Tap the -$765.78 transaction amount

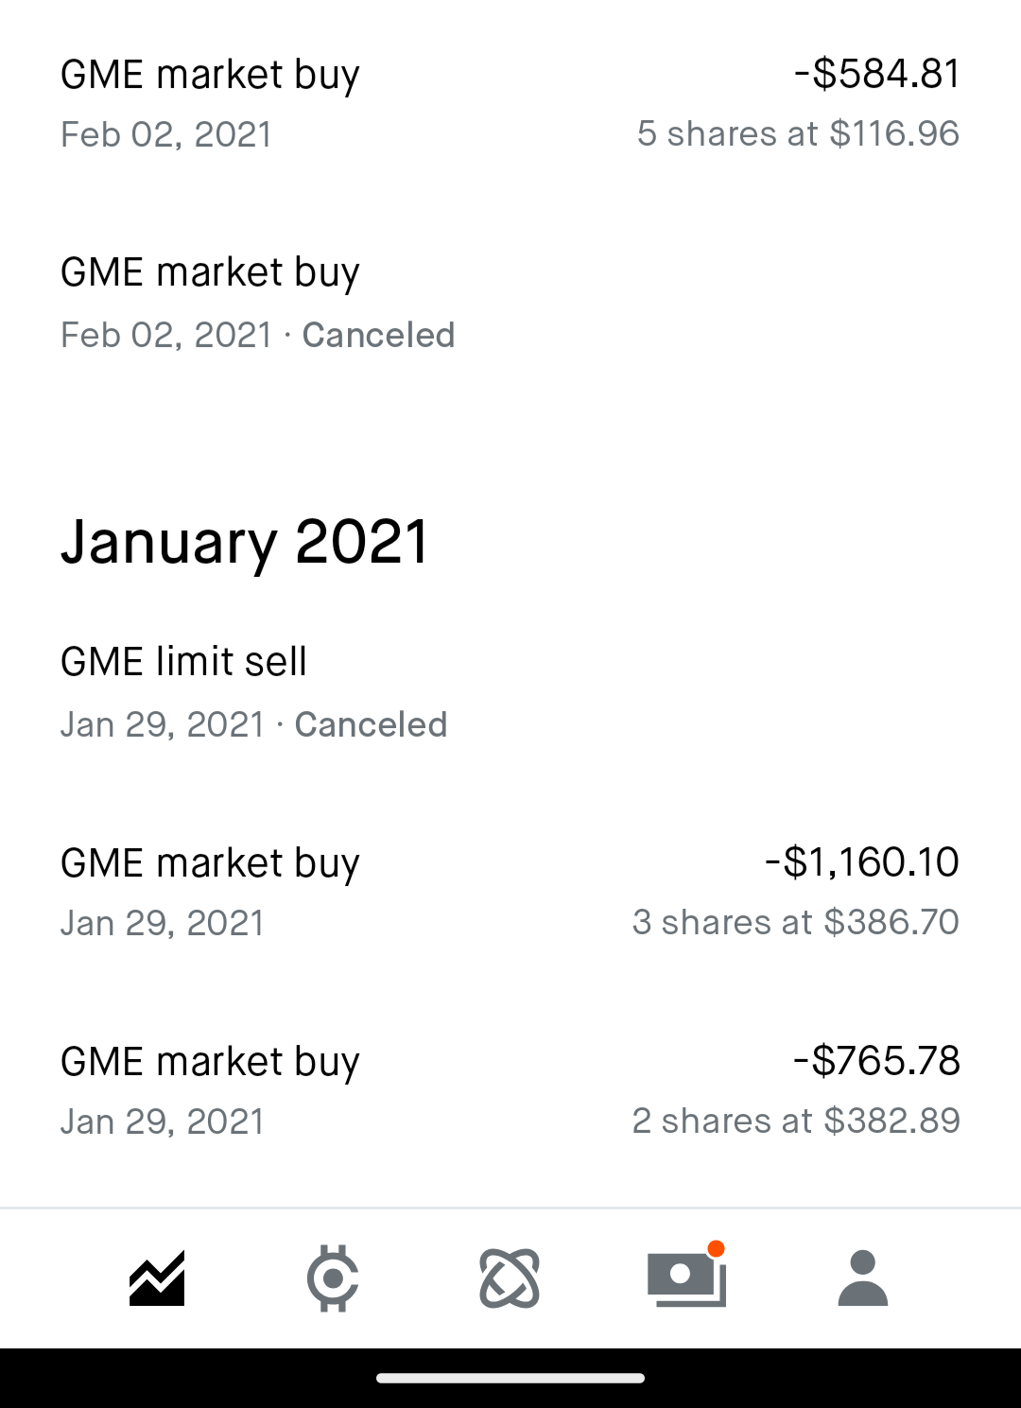pyautogui.click(x=876, y=1061)
